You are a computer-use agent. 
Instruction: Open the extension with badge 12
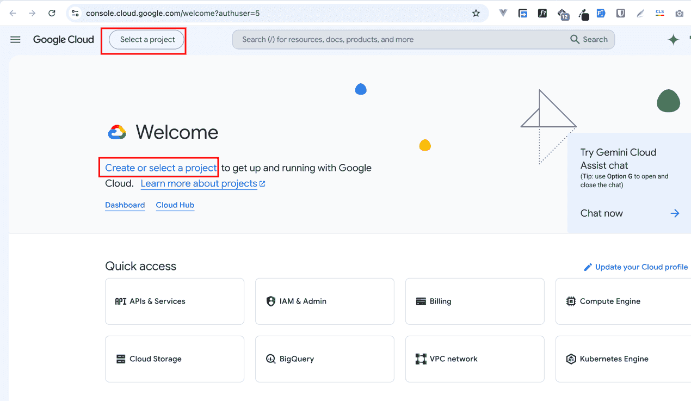[x=563, y=14]
